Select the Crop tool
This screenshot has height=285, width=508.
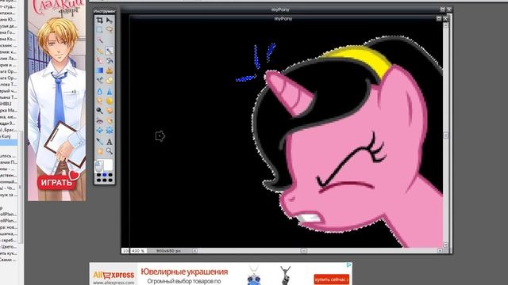(x=100, y=21)
